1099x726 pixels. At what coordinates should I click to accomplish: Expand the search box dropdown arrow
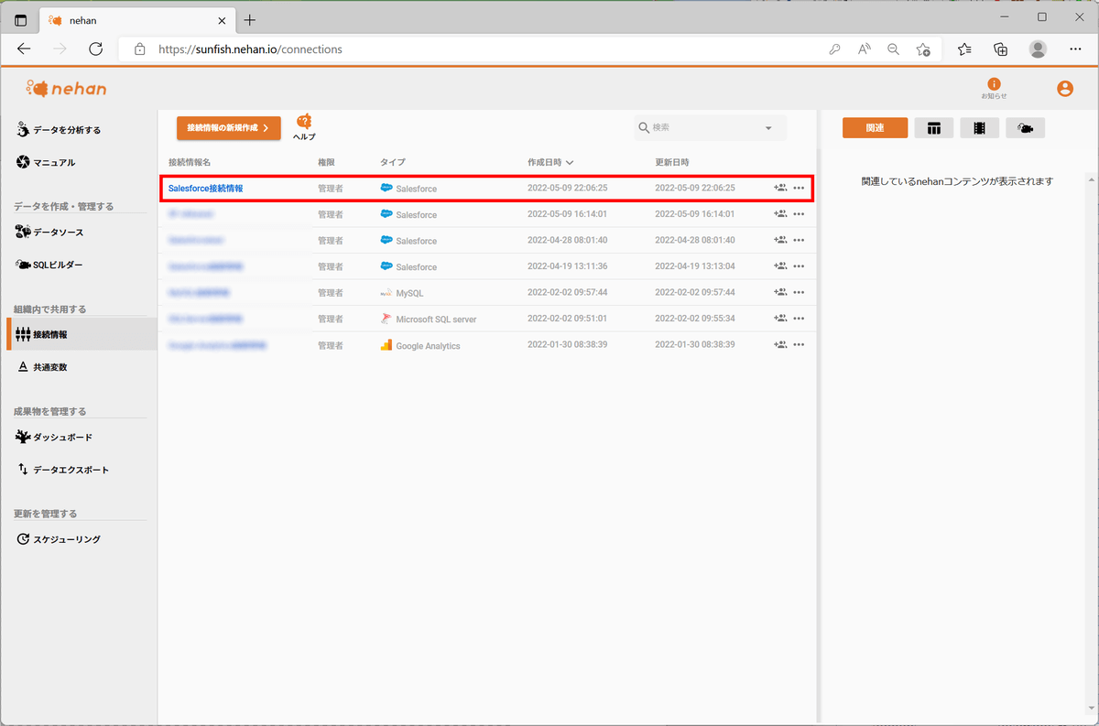[x=768, y=128]
